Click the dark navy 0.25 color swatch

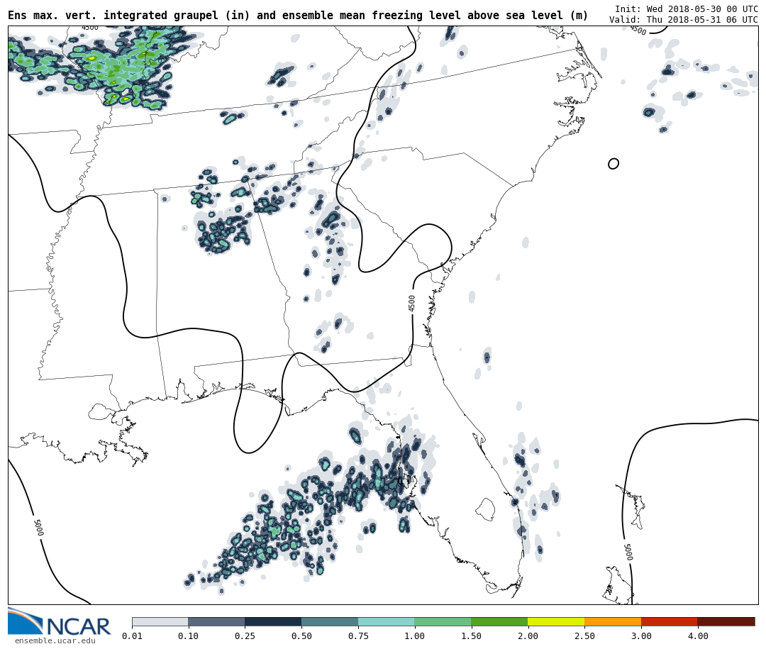coord(273,621)
